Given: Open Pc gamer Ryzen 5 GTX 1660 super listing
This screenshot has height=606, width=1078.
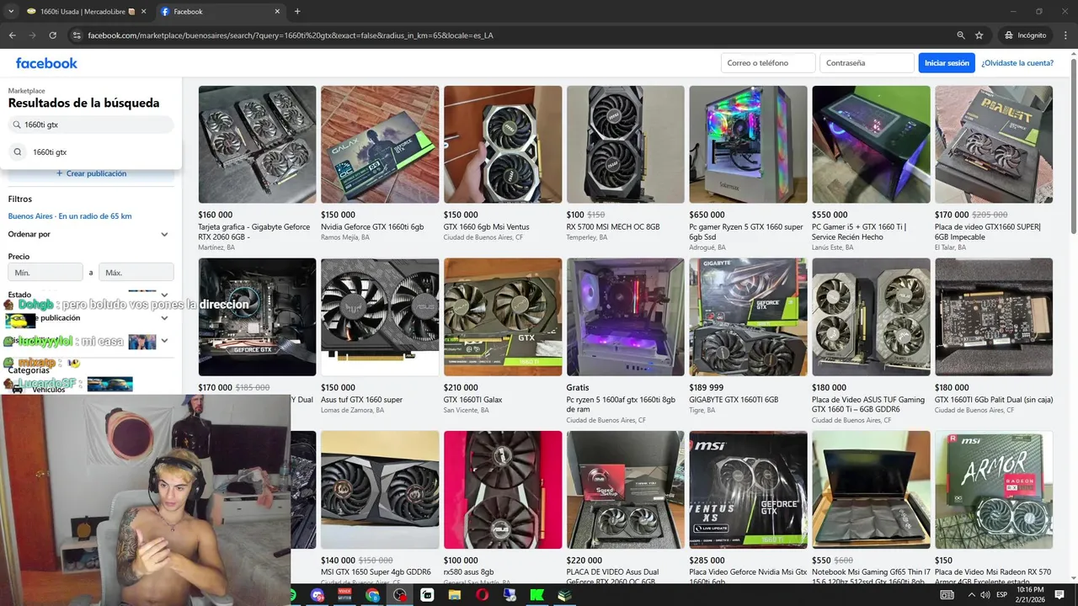Looking at the screenshot, I should [x=748, y=168].
